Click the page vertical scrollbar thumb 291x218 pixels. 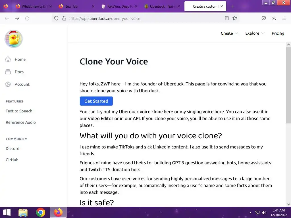point(288,85)
